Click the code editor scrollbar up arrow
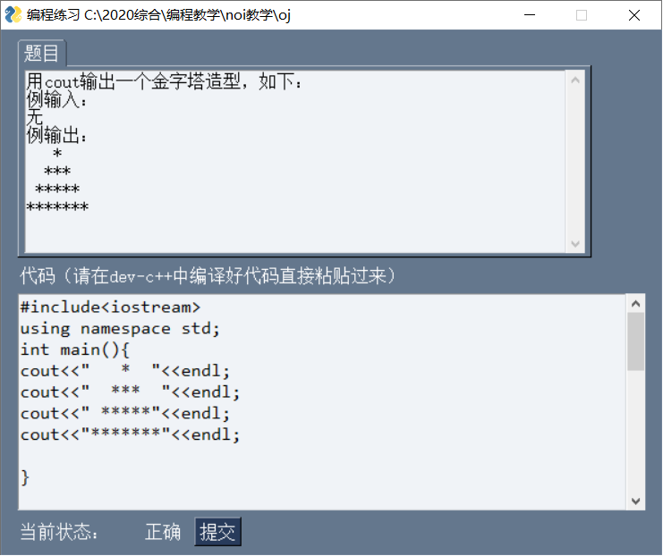This screenshot has height=556, width=663. 635,304
